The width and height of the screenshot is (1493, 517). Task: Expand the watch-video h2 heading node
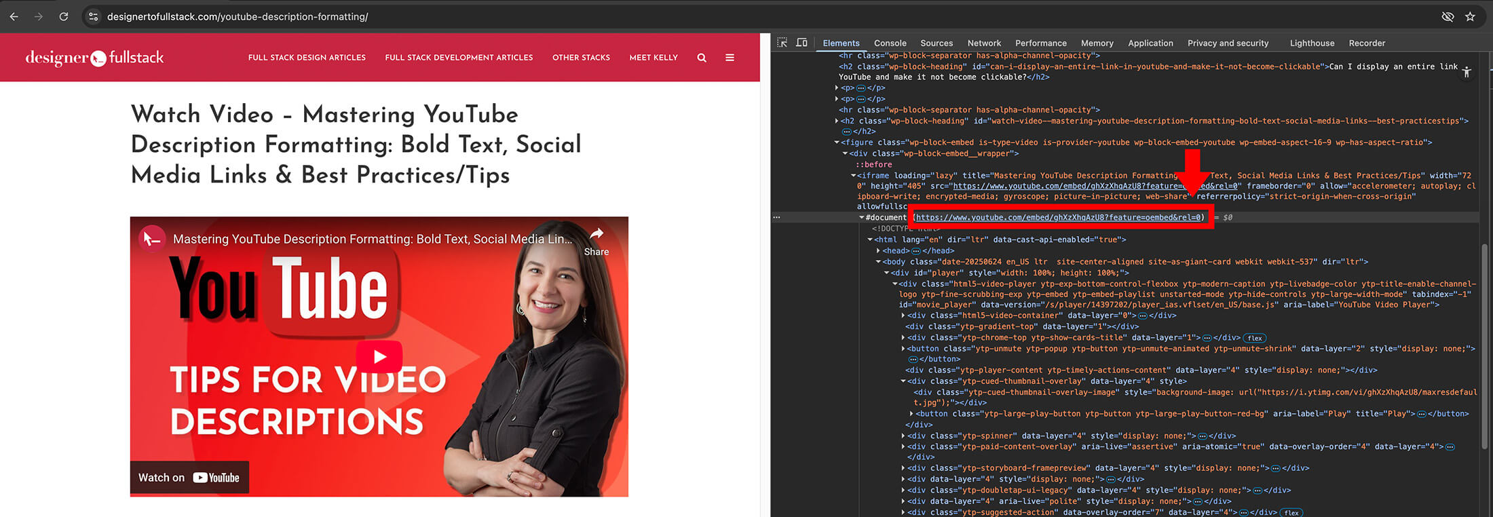tap(836, 121)
